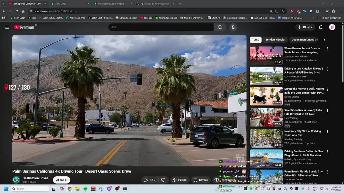Open Spotify from the taskbar

(85, 189)
